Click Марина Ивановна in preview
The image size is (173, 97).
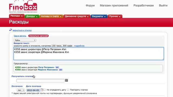coord(48,70)
